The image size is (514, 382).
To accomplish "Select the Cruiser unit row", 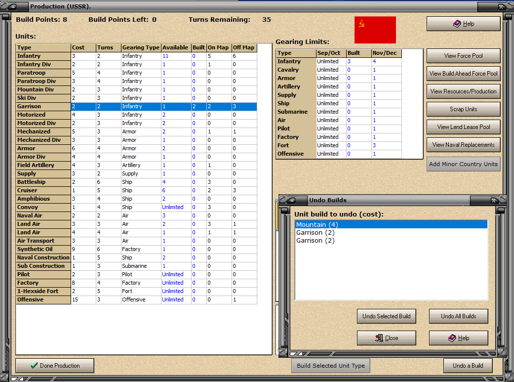I will (136, 190).
